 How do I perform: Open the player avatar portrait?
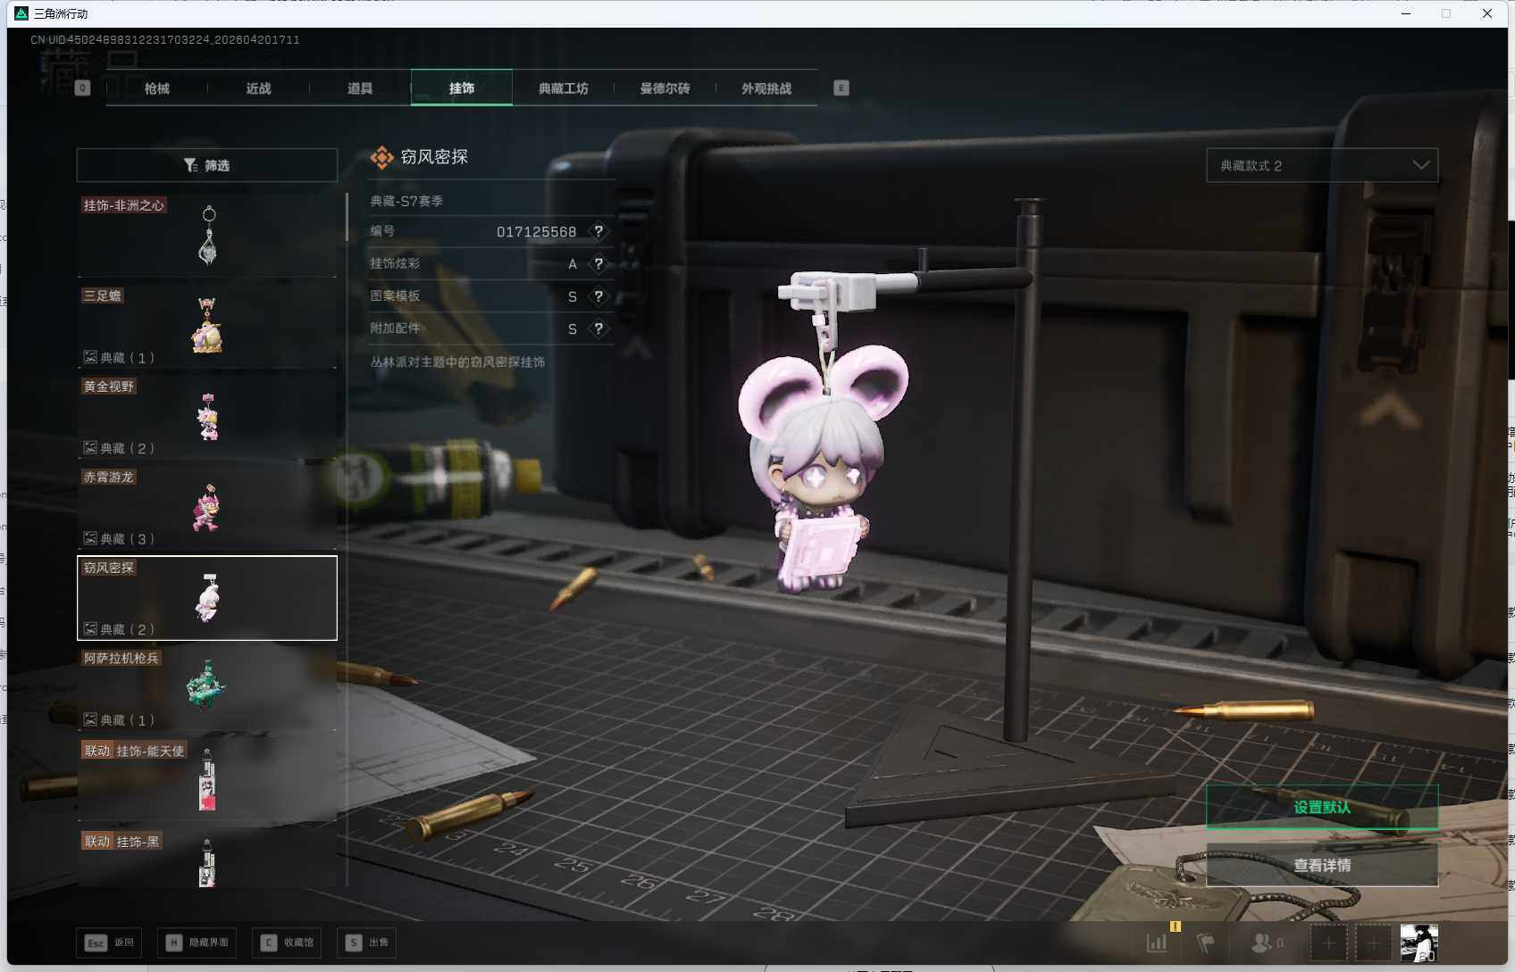[x=1419, y=943]
